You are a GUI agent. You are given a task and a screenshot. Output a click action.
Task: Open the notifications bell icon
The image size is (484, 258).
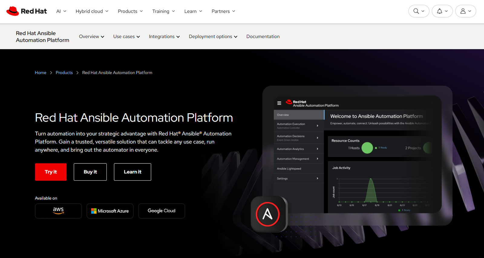pyautogui.click(x=442, y=11)
